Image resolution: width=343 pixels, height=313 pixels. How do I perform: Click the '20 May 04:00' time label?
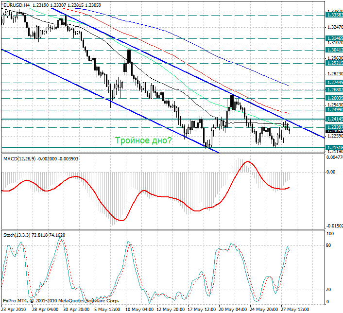coord(233,310)
